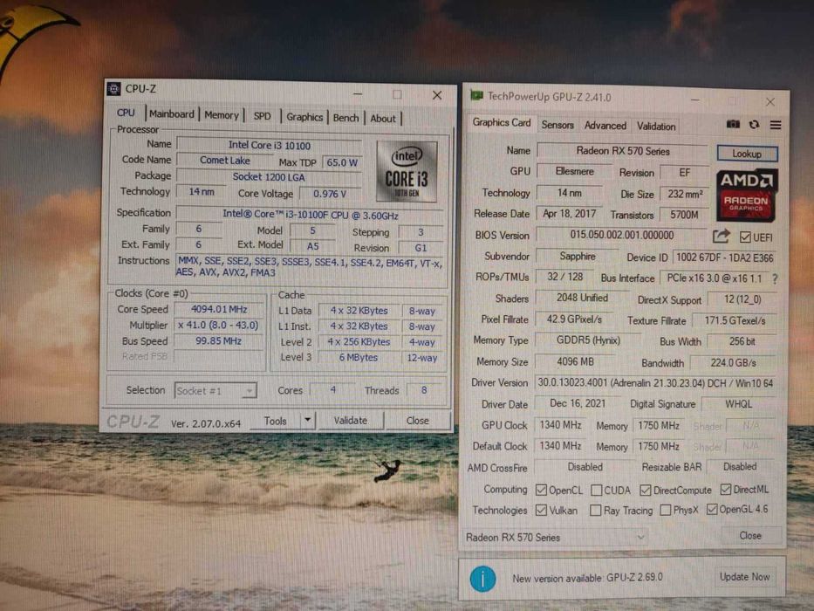This screenshot has height=611, width=814.
Task: Click the Bus Interface question mark
Action: 775,279
